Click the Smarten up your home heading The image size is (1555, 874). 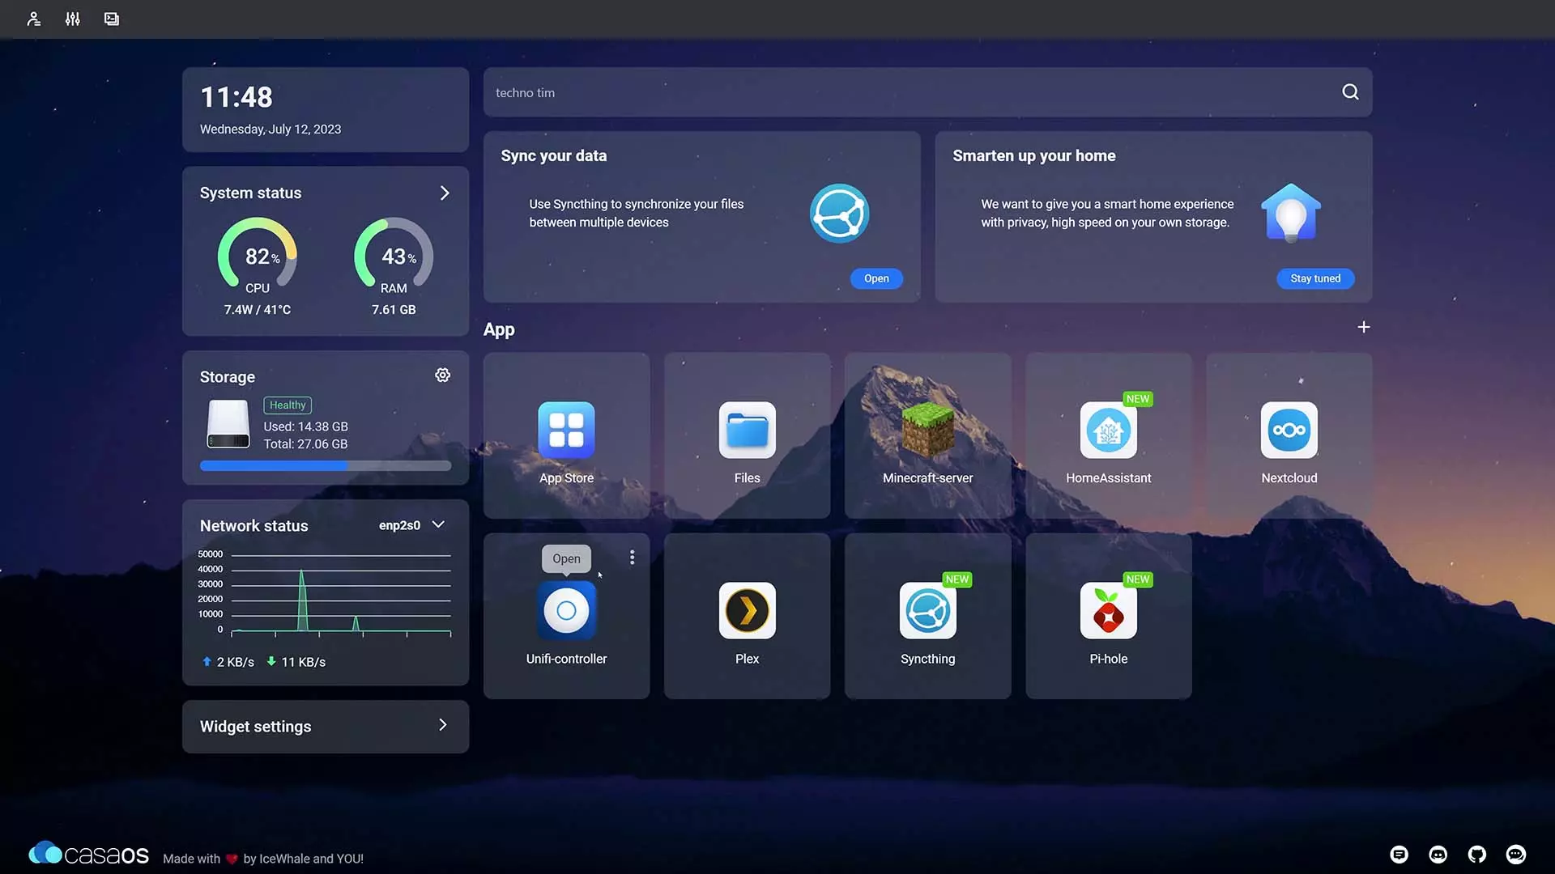(1033, 155)
